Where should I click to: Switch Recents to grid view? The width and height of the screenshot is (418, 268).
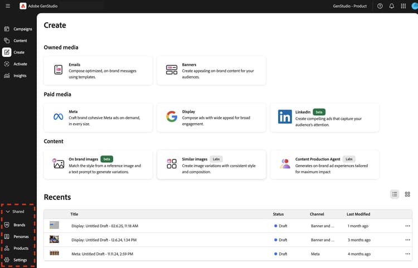[407, 194]
